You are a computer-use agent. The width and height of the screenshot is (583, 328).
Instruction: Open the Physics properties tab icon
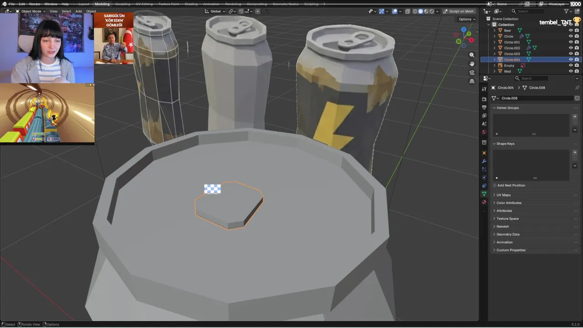point(484,177)
